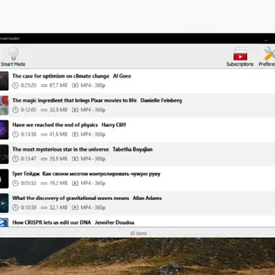Click the author name Jennifer Doudna
Screen dimensions: 275x275
[114, 223]
